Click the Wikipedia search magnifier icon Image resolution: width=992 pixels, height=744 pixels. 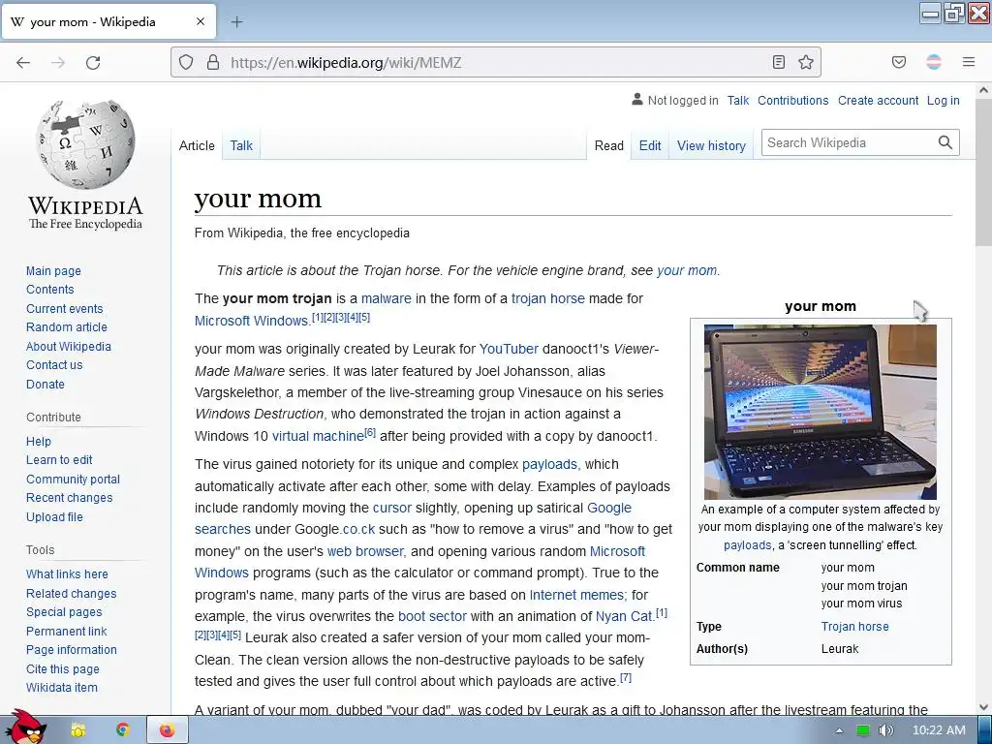945,142
